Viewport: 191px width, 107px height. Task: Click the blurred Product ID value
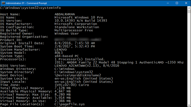pos(78,40)
